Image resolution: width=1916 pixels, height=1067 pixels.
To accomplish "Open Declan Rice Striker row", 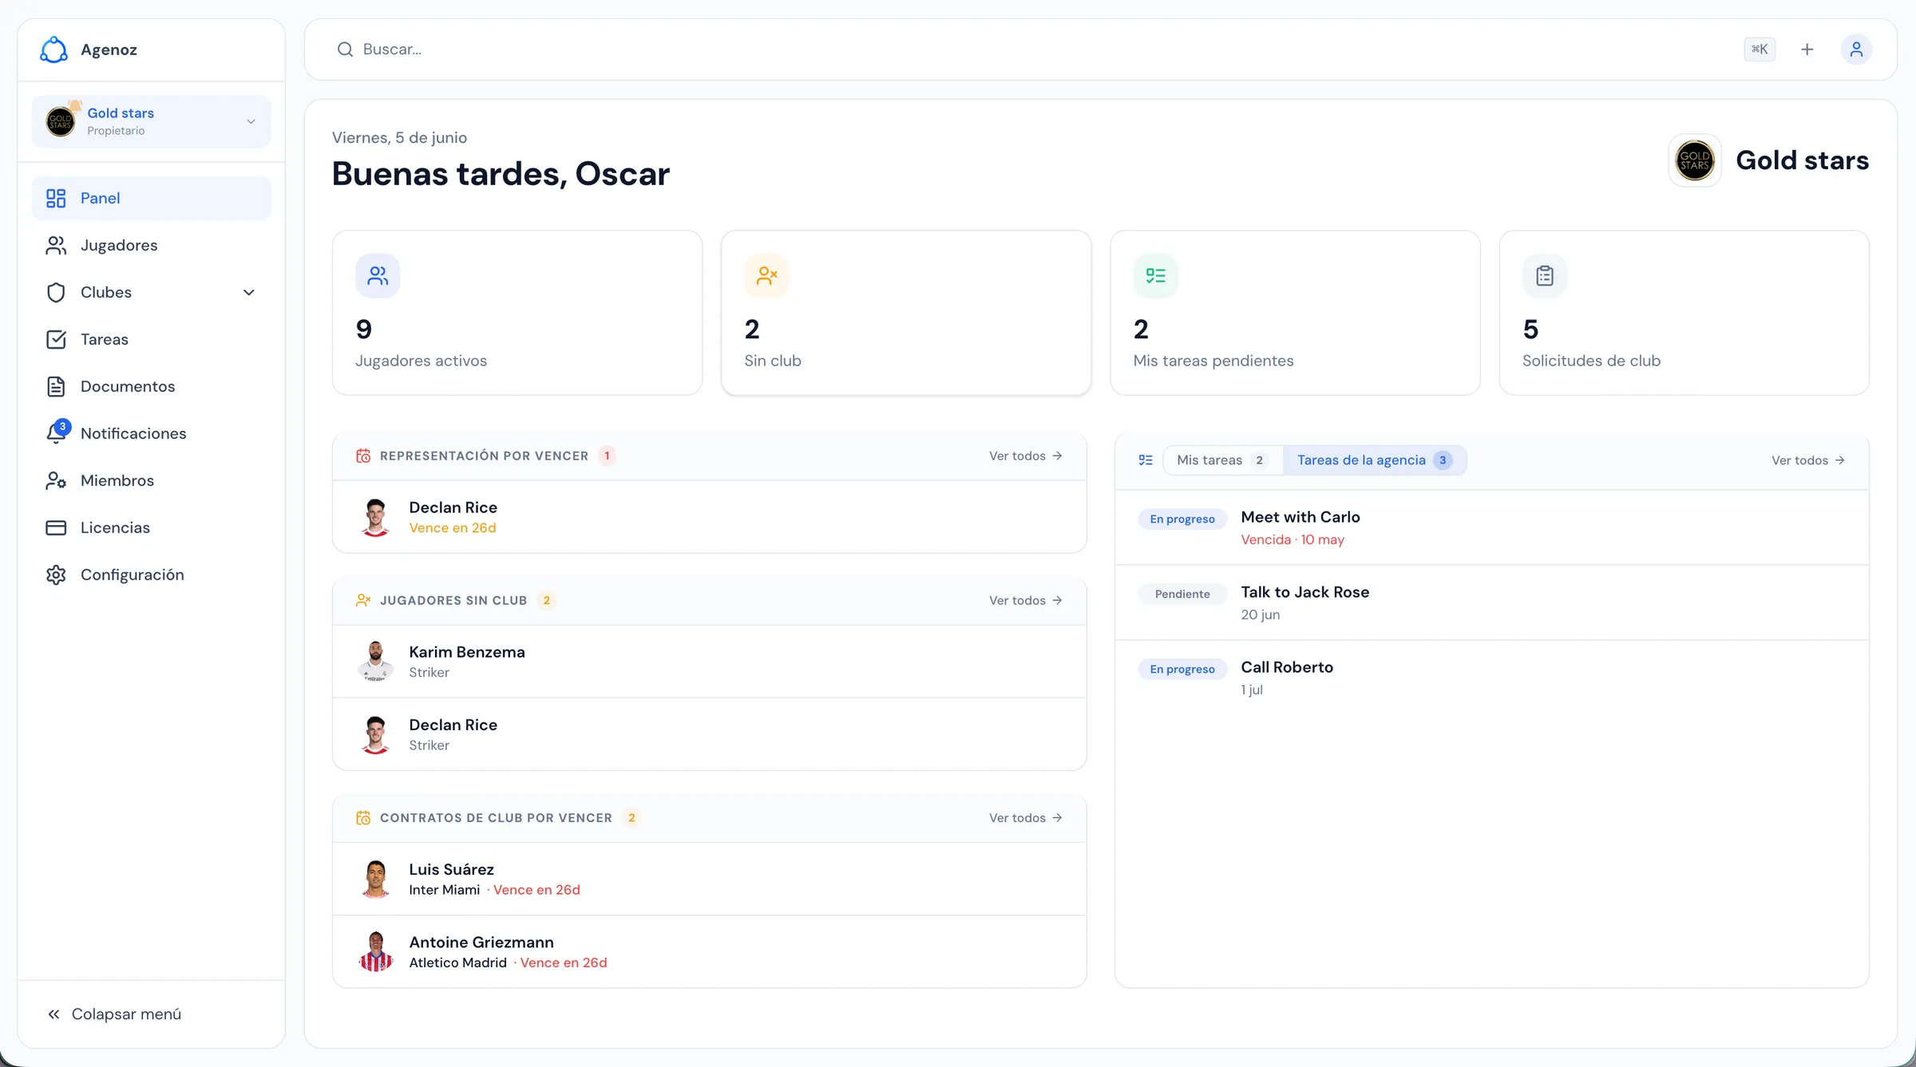I will (x=710, y=734).
